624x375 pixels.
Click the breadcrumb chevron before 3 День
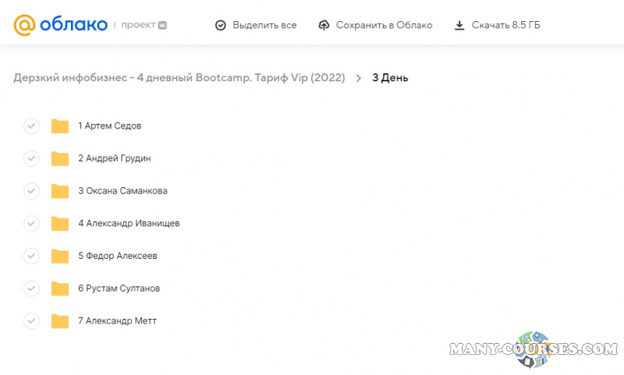359,78
